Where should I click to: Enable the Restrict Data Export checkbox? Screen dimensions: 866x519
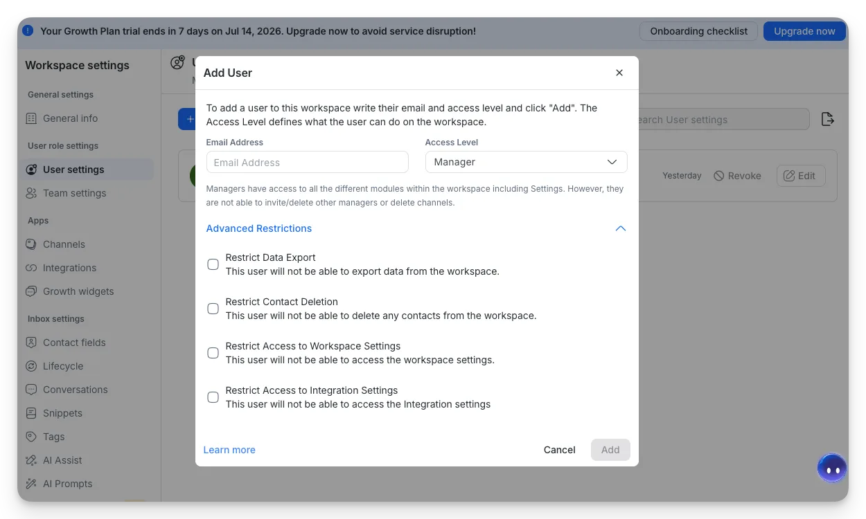click(x=213, y=264)
